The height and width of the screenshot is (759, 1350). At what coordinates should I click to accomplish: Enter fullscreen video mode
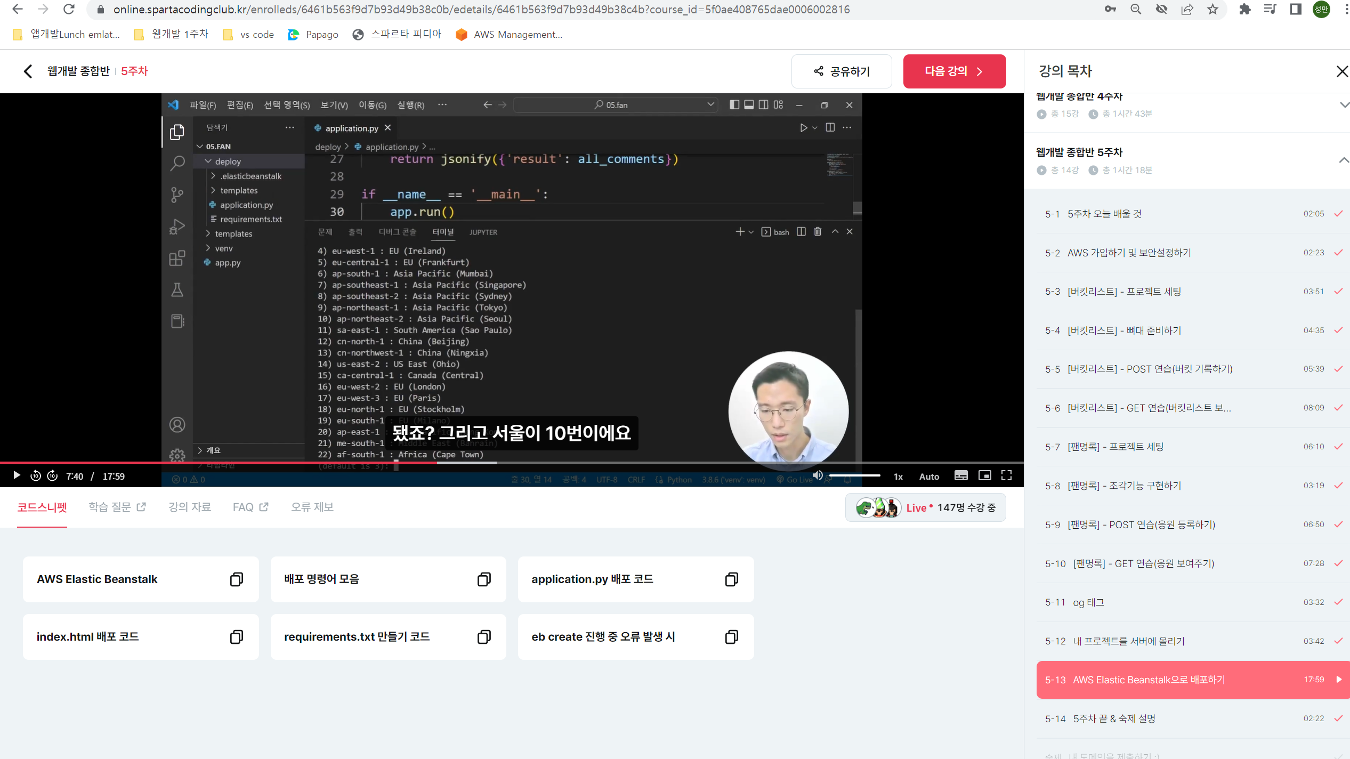coord(1006,475)
